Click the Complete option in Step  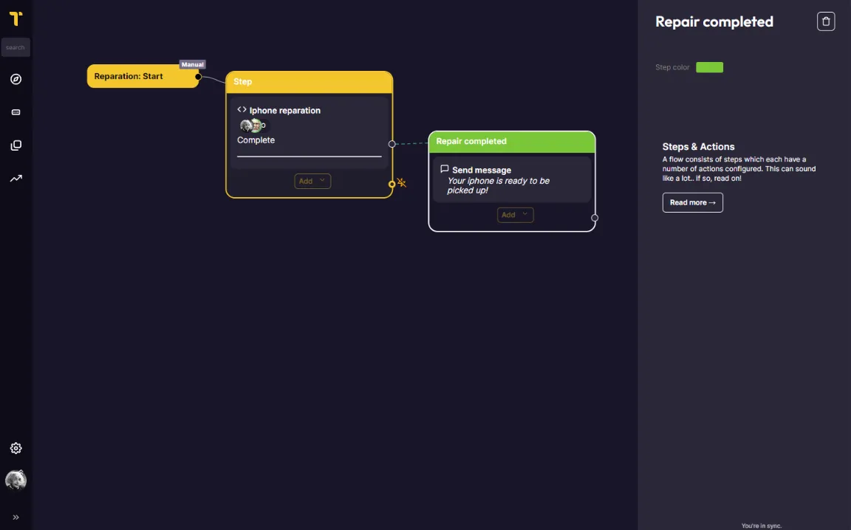256,140
